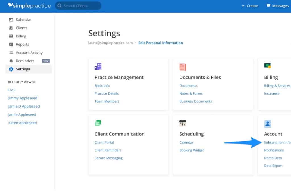Image resolution: width=291 pixels, height=194 pixels.
Task: Click the Account person icon
Action: [267, 124]
